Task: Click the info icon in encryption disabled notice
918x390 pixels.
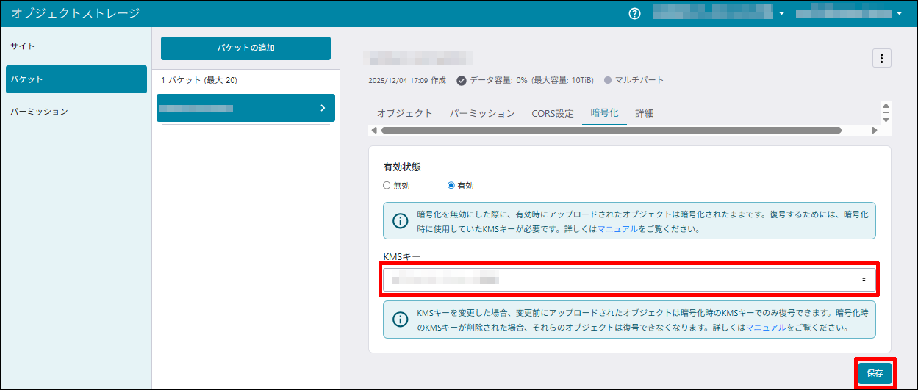Action: [x=400, y=221]
